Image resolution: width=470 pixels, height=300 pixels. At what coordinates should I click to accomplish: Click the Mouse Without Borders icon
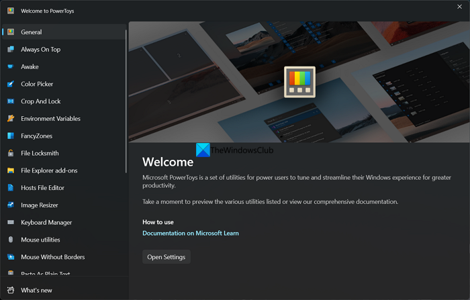[x=11, y=257]
